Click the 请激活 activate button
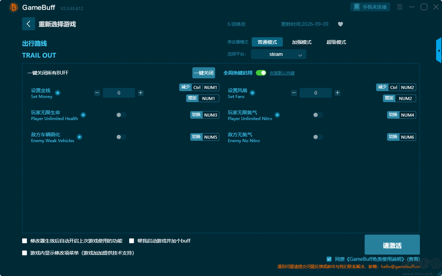442x276 pixels. coord(392,245)
